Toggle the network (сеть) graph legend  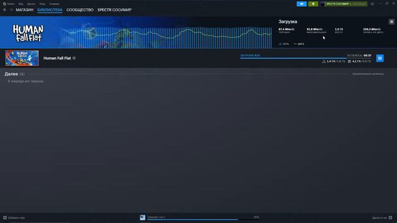click(x=284, y=44)
